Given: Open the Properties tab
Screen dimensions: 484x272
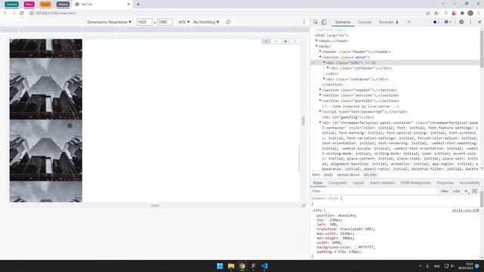Looking at the screenshot, I should point(445,183).
